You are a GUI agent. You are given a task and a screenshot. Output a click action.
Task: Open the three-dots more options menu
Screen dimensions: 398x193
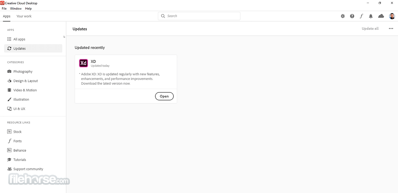pyautogui.click(x=391, y=29)
